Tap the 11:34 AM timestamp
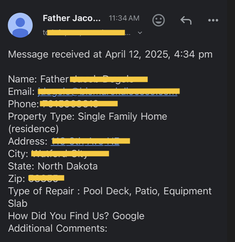The width and height of the screenshot is (235, 242). tap(124, 18)
